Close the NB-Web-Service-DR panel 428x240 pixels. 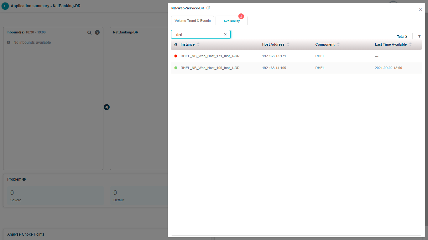(x=420, y=9)
